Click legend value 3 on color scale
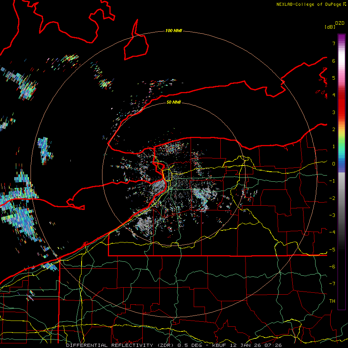Screen dimensions: 348x348 pos(334,113)
